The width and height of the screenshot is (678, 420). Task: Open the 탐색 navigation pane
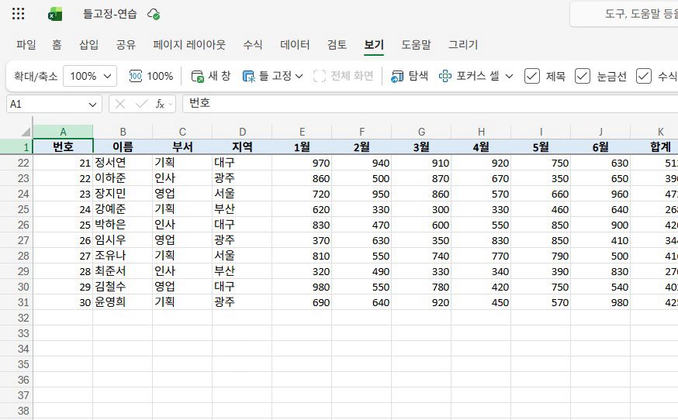[x=410, y=77]
